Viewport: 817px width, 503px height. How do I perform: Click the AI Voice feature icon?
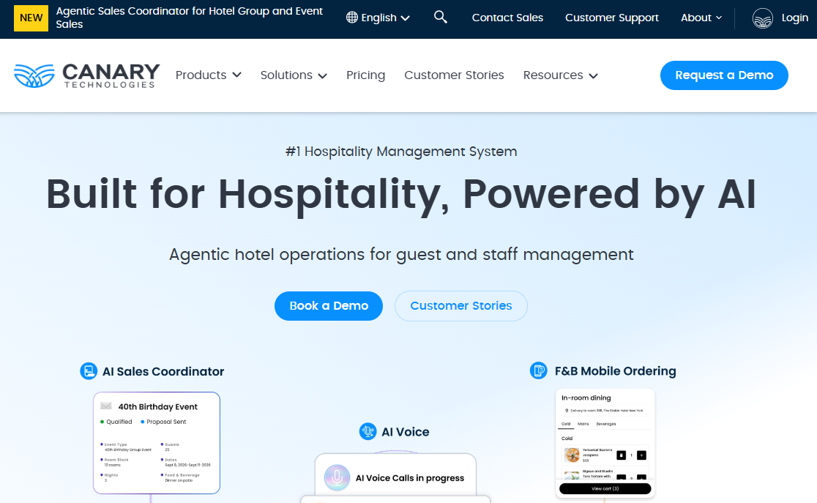368,431
